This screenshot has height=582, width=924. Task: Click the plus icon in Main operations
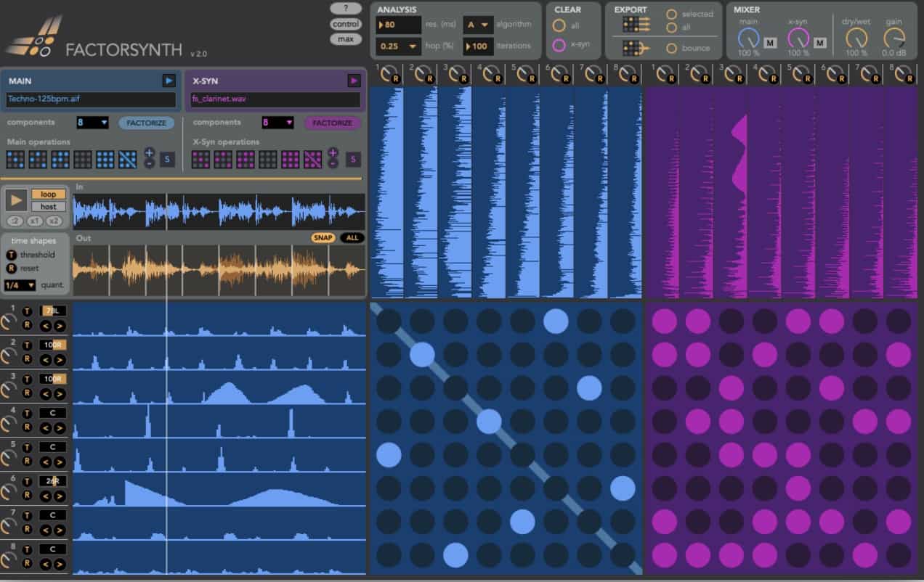[149, 152]
